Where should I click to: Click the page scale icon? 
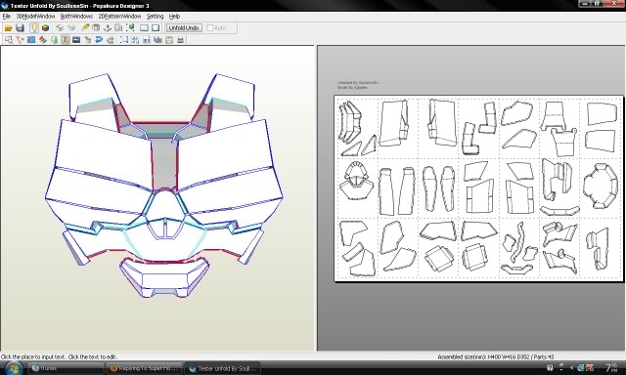(147, 39)
